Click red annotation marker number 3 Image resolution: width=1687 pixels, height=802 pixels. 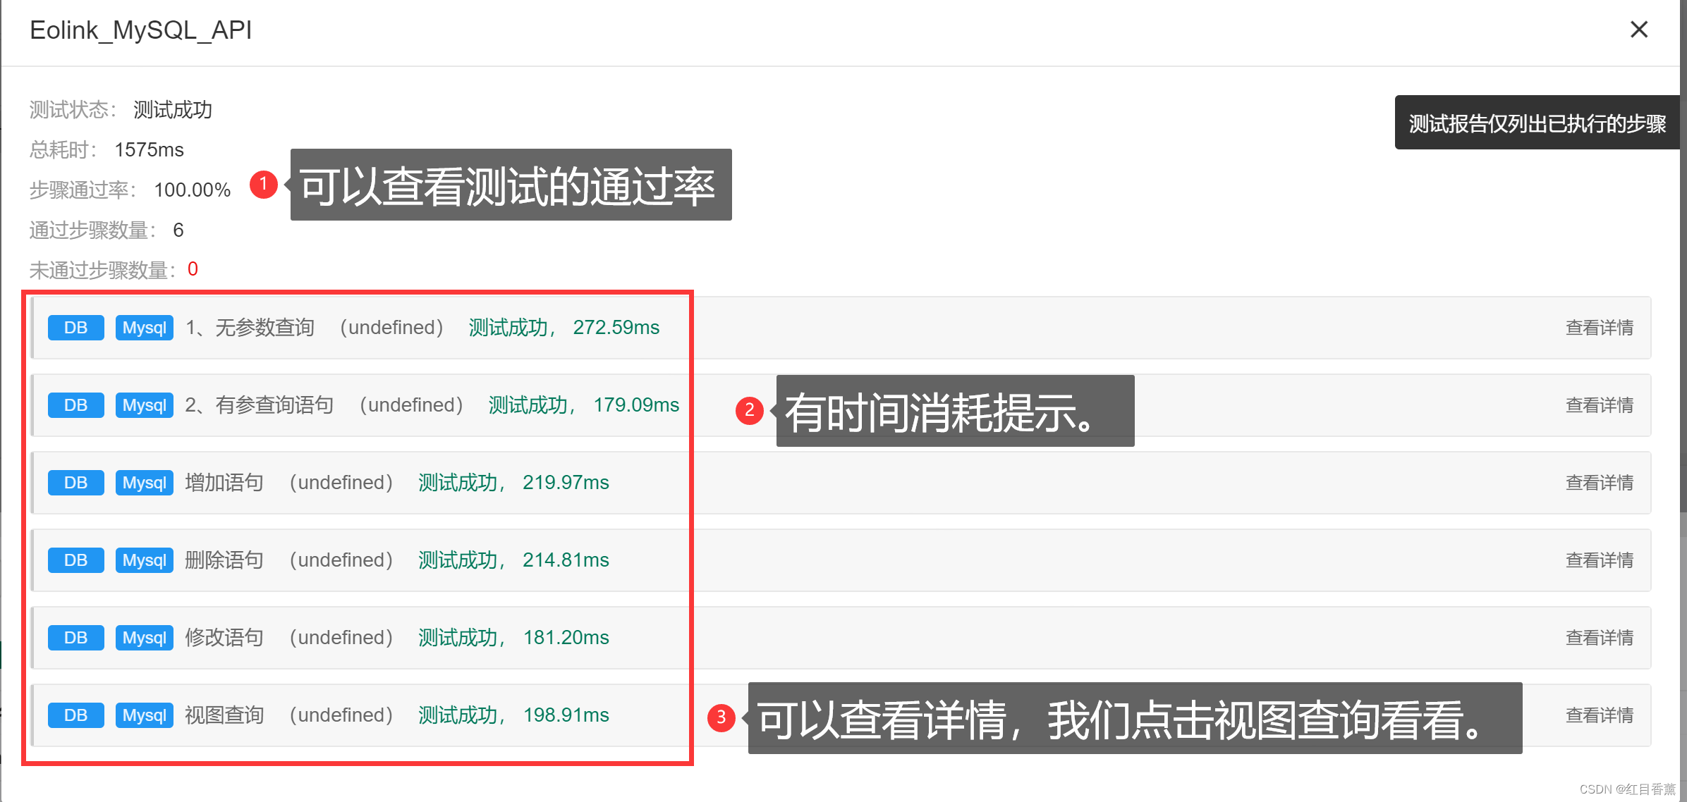[721, 717]
